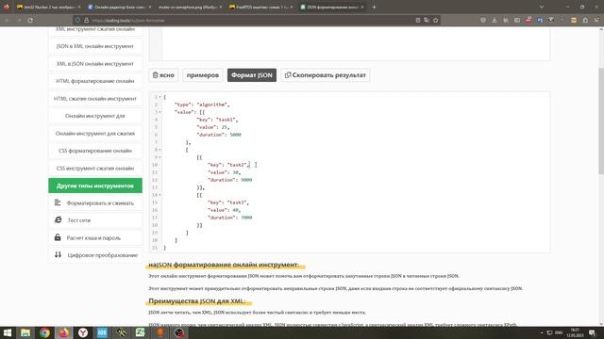Image resolution: width=604 pixels, height=339 pixels.
Task: Collapse the fold arrow at code line 1
Action: pos(159,97)
